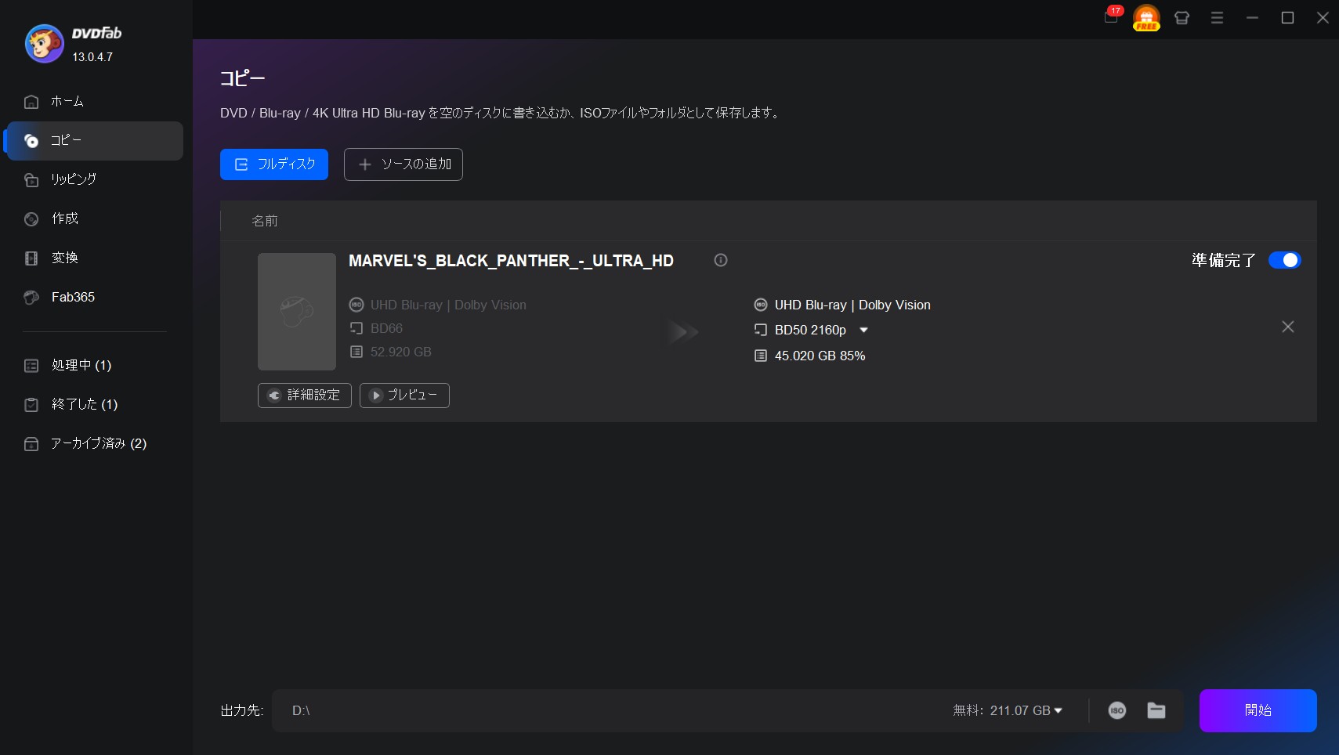Viewport: 1339px width, 755px height.
Task: Remove the Black Panther source with X
Action: [1288, 327]
